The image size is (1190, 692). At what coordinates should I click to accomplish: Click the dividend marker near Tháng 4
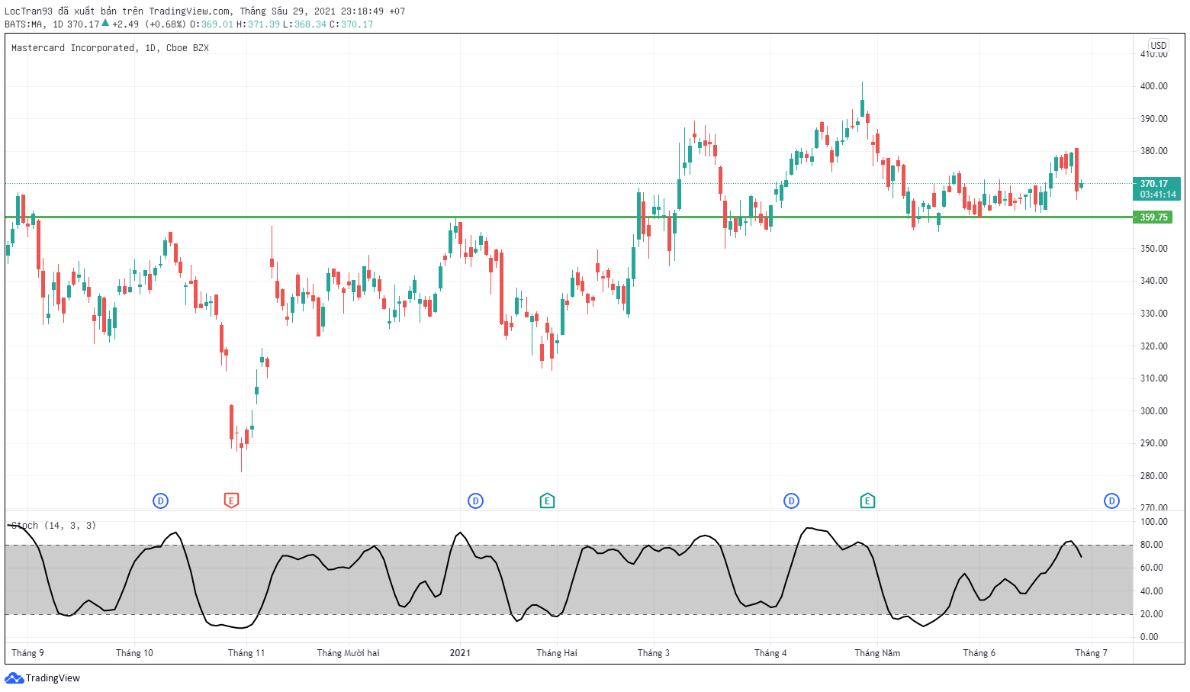791,500
